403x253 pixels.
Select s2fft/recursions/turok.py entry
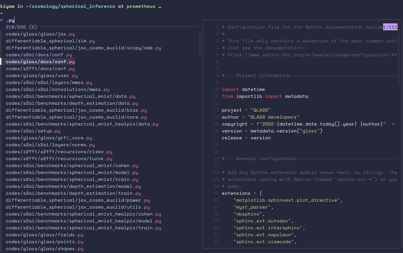pyautogui.click(x=59, y=159)
